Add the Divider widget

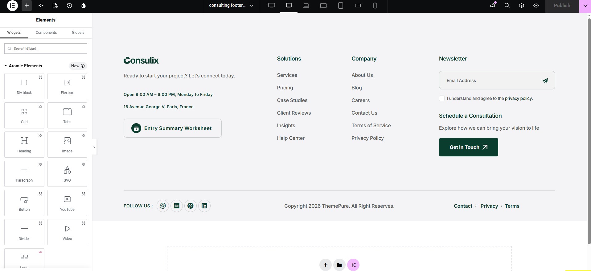click(x=24, y=232)
